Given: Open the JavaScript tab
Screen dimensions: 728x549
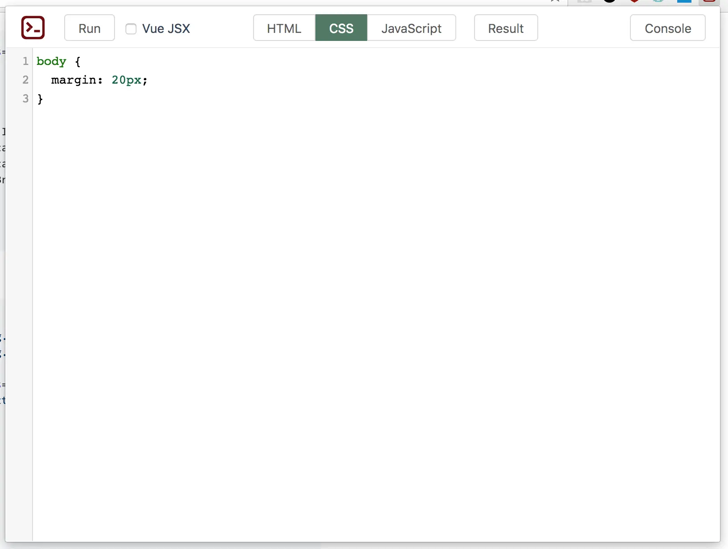Looking at the screenshot, I should 411,28.
